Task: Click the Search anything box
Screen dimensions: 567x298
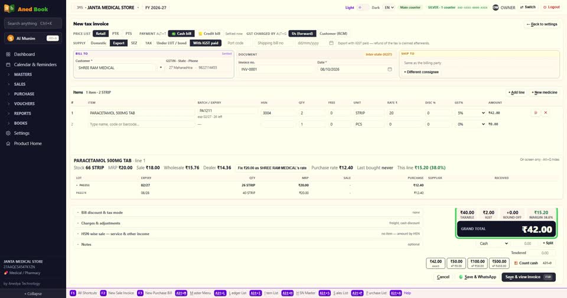Action: point(32,24)
